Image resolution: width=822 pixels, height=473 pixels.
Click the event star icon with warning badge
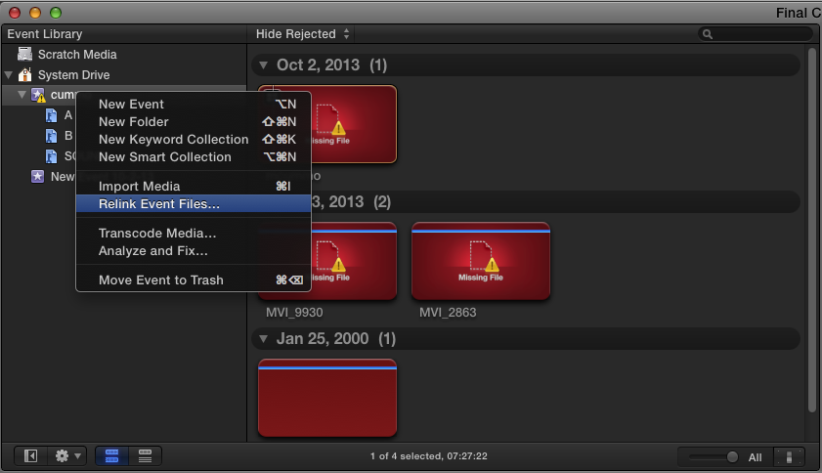(x=38, y=95)
